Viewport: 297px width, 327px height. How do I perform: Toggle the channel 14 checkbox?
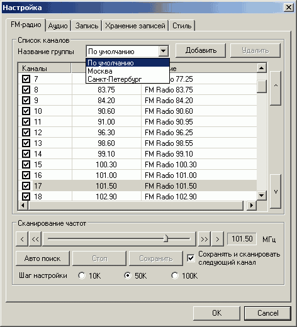click(26, 154)
